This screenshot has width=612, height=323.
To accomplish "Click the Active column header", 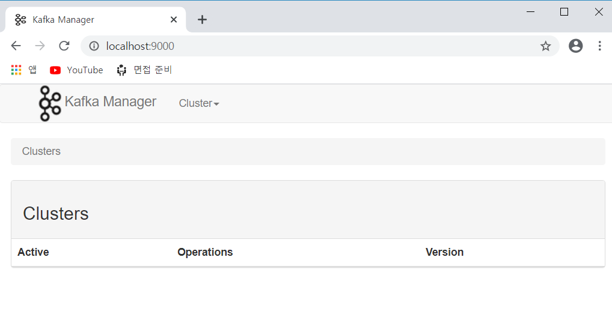I will pyautogui.click(x=33, y=252).
